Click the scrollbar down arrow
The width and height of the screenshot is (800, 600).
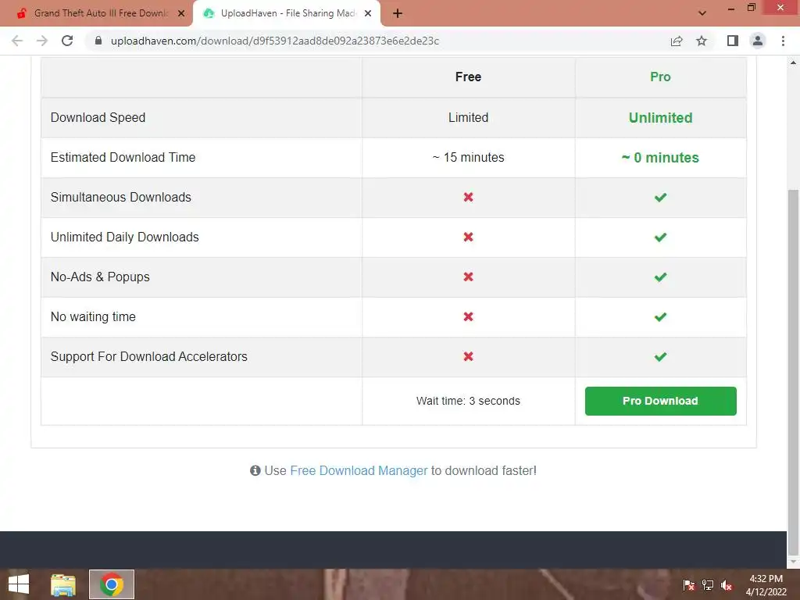click(x=793, y=562)
